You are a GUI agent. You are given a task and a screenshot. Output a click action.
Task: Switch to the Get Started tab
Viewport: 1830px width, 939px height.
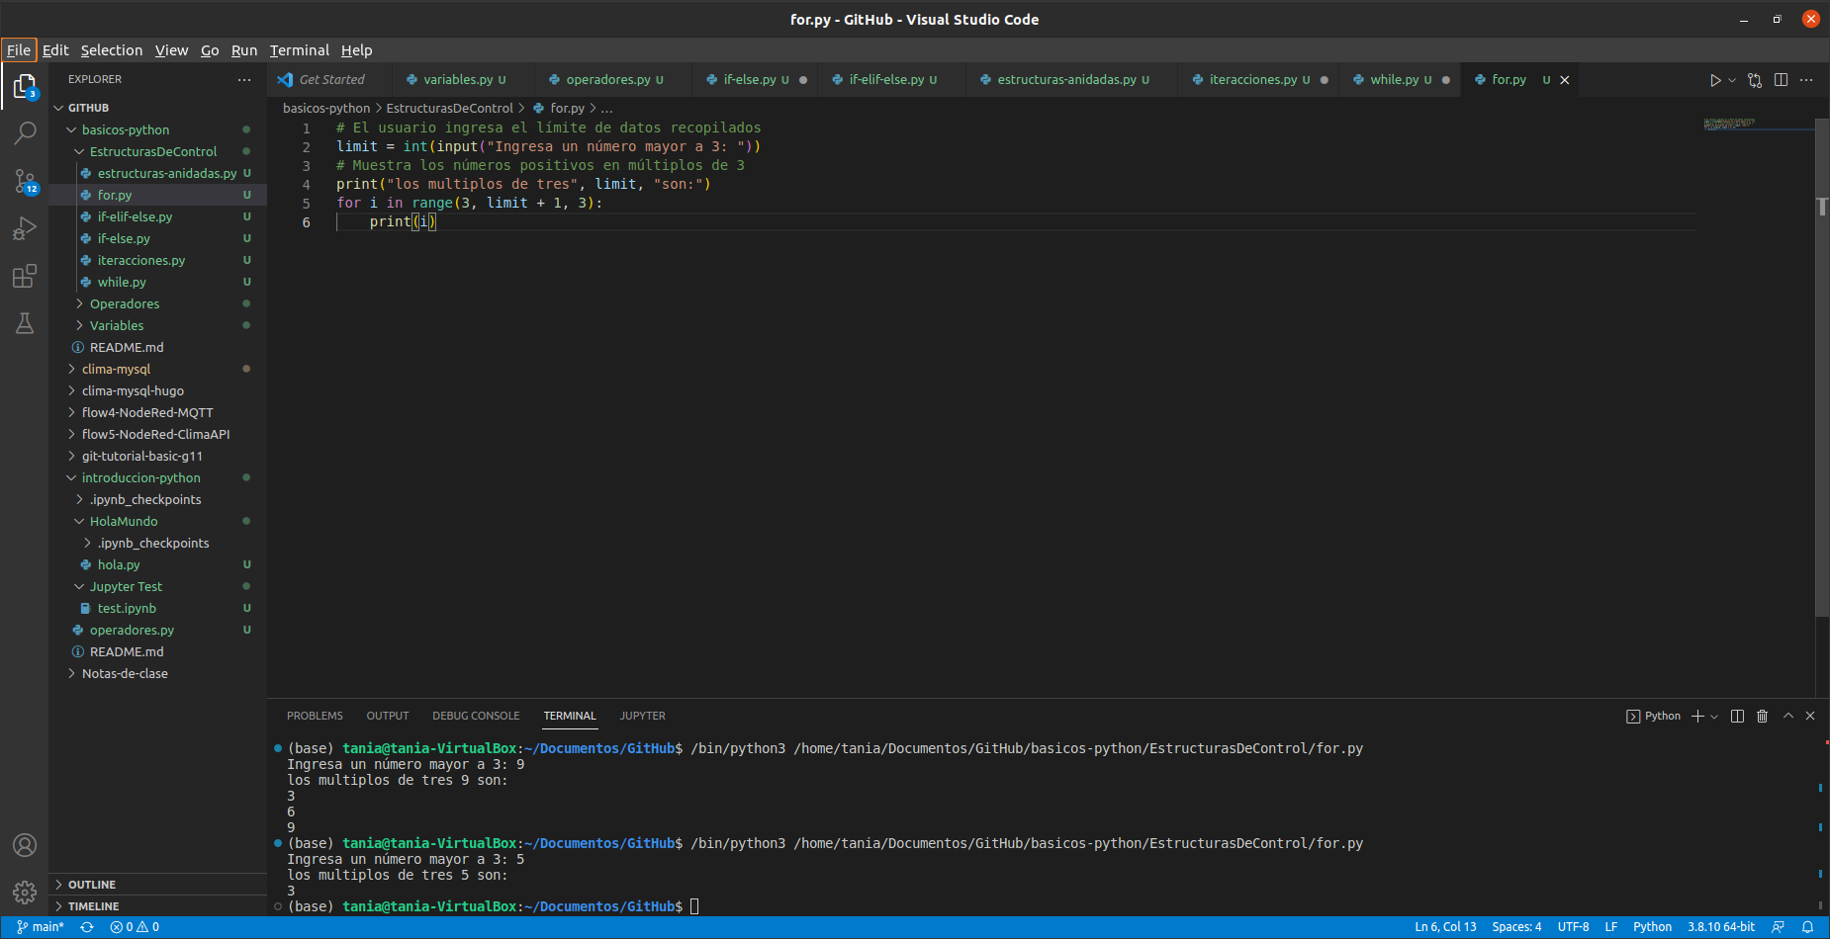330,80
